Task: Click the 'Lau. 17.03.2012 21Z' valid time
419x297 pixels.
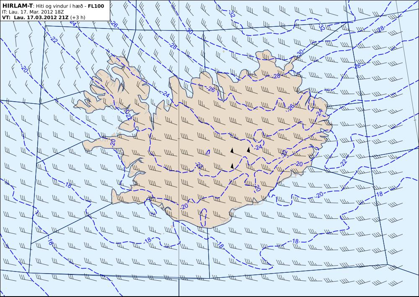Action: point(41,17)
